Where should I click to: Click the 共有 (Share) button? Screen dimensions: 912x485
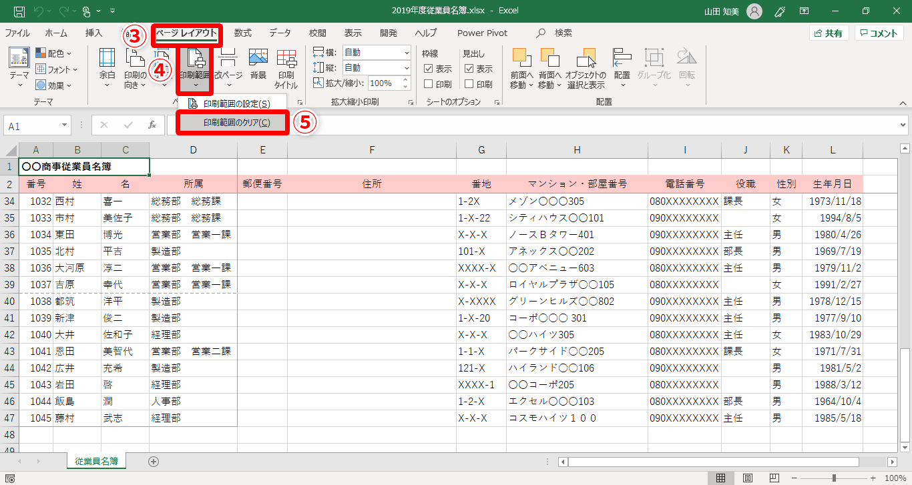coord(829,33)
